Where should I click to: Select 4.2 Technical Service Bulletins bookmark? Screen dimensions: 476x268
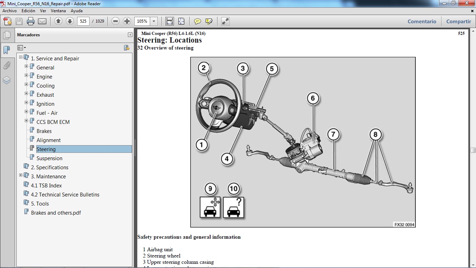coord(65,195)
